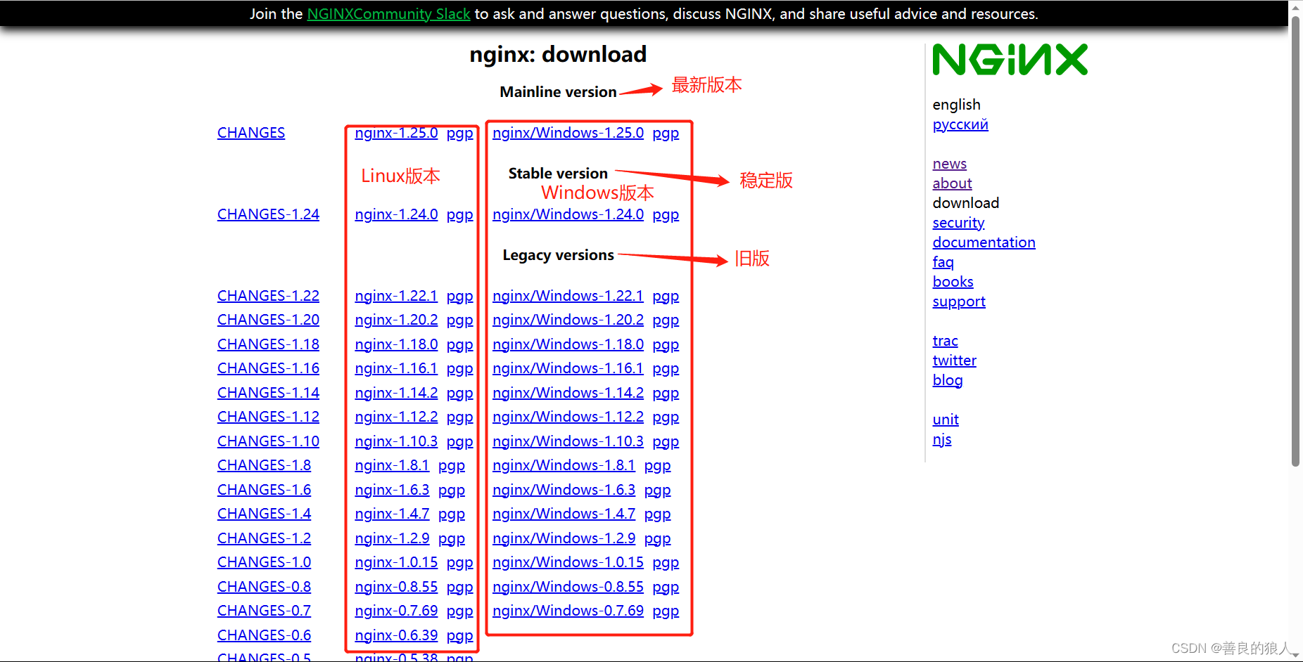Open the news page
Screen dimensions: 1303x662
coord(950,164)
